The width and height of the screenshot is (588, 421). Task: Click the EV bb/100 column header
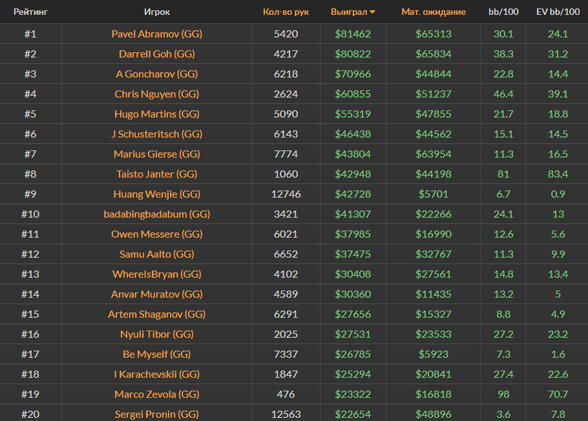(556, 12)
